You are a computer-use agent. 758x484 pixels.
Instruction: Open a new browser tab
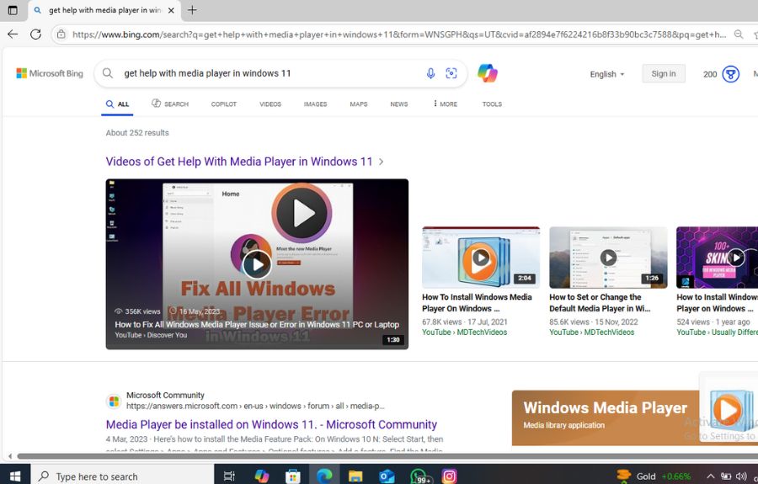(192, 10)
